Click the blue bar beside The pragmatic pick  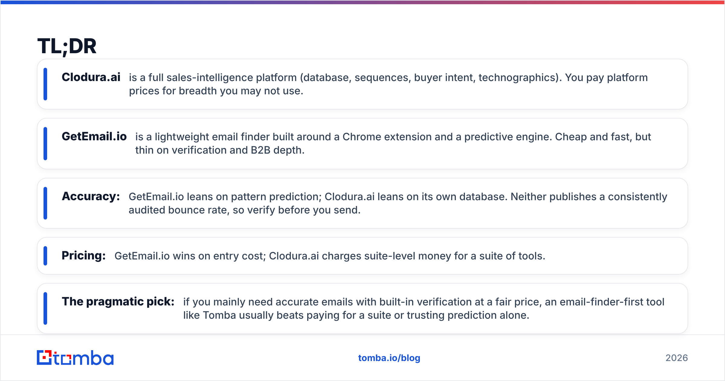[x=45, y=308]
